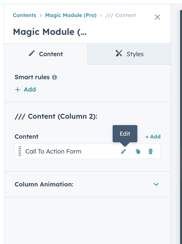The height and width of the screenshot is (244, 182).
Task: Go back to Contents in the breadcrumb
Action: (x=25, y=15)
